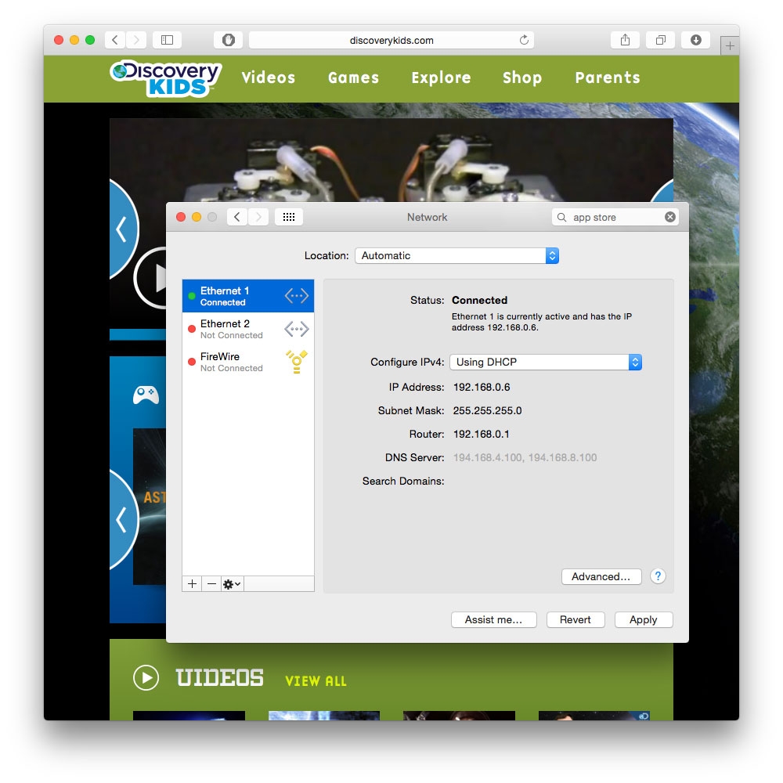Click the Apply button
This screenshot has width=783, height=783.
coord(643,619)
